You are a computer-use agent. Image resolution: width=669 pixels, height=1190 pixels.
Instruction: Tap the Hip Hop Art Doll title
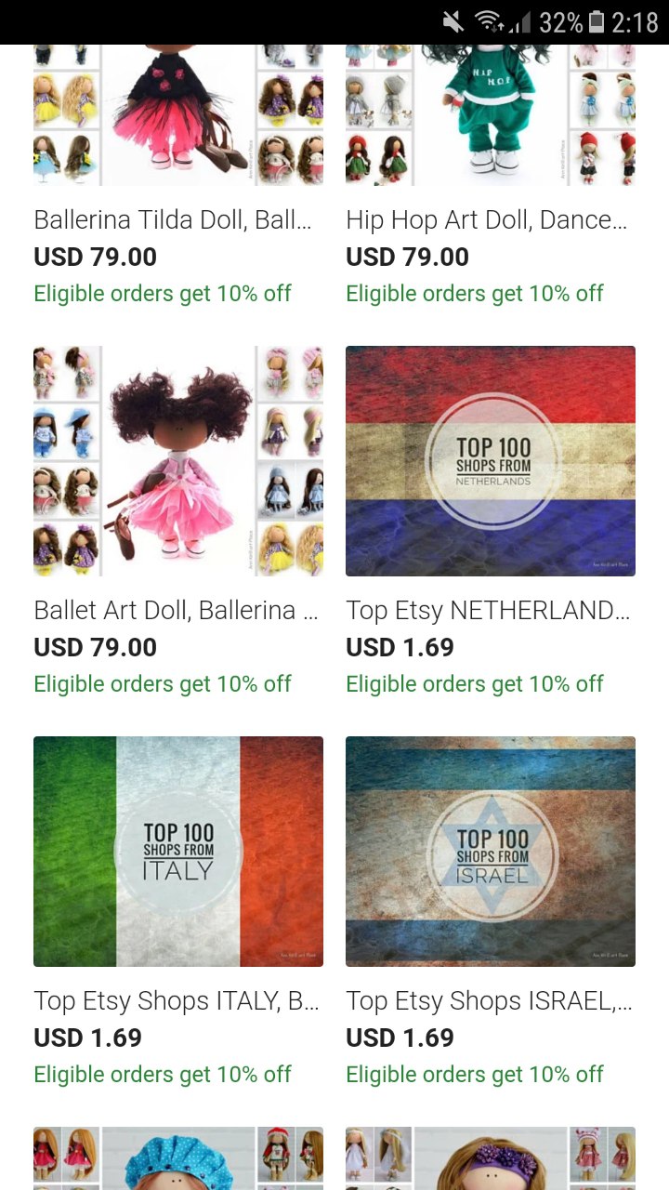click(x=487, y=220)
